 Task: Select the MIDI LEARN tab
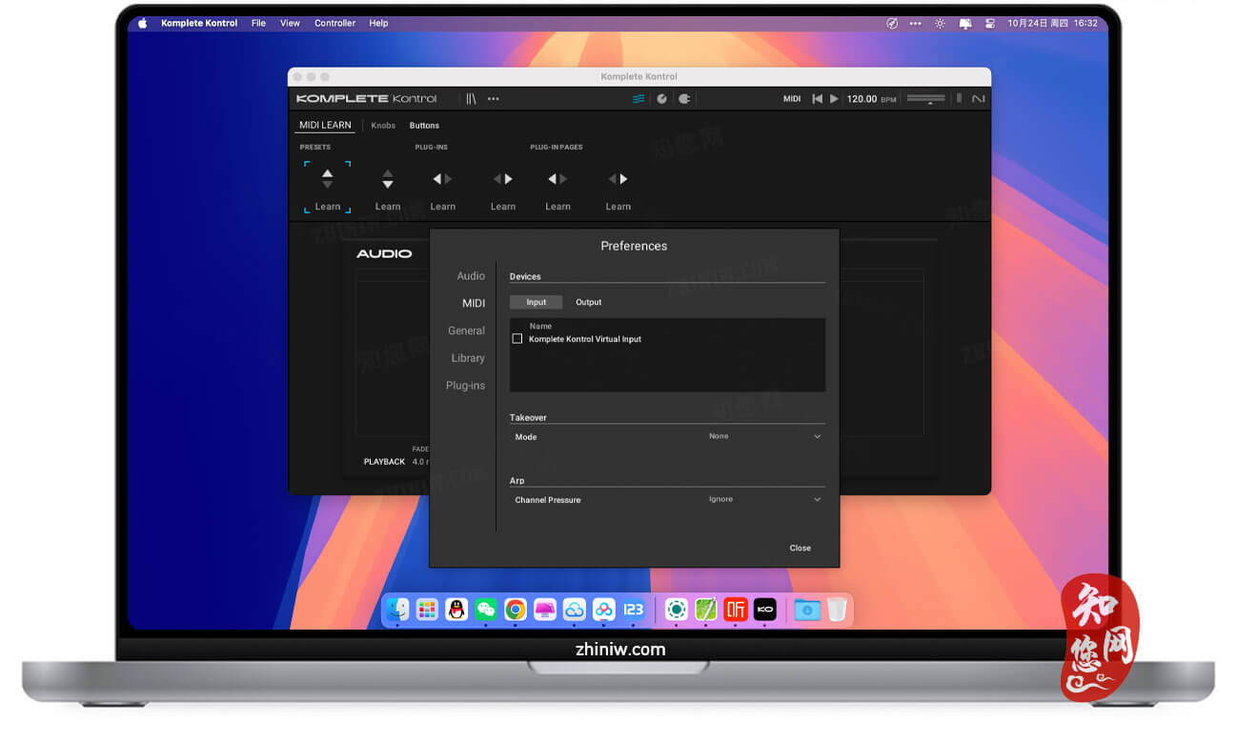pyautogui.click(x=325, y=126)
